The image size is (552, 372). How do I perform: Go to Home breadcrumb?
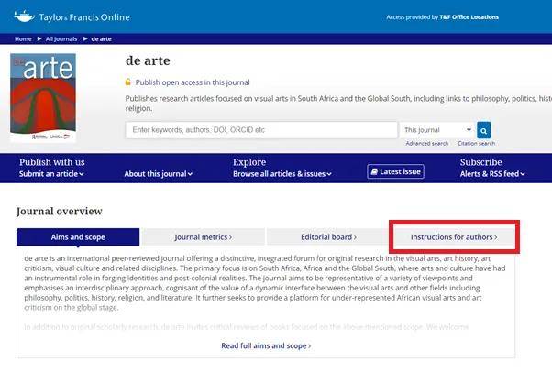[23, 39]
